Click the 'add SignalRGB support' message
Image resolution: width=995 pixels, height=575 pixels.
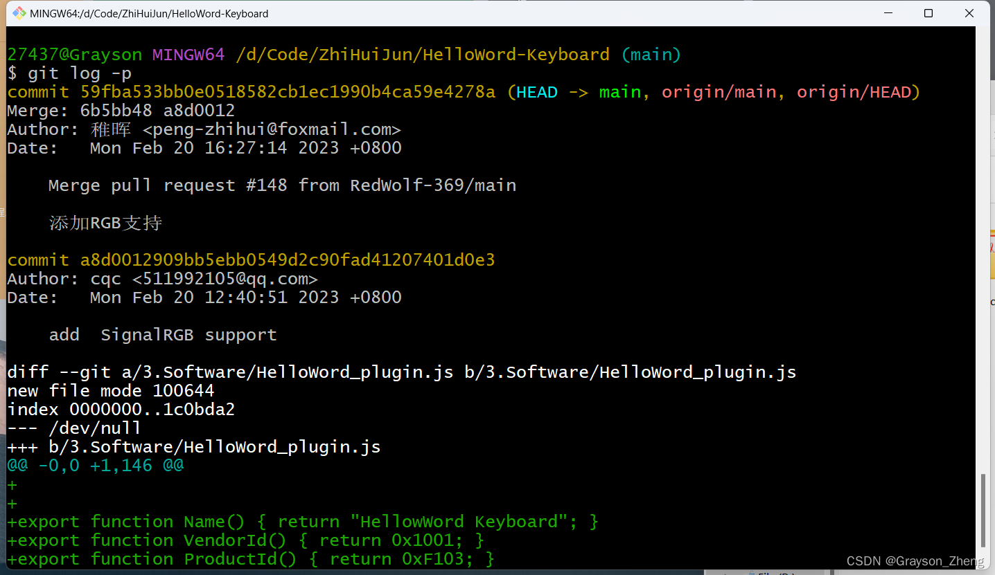163,335
